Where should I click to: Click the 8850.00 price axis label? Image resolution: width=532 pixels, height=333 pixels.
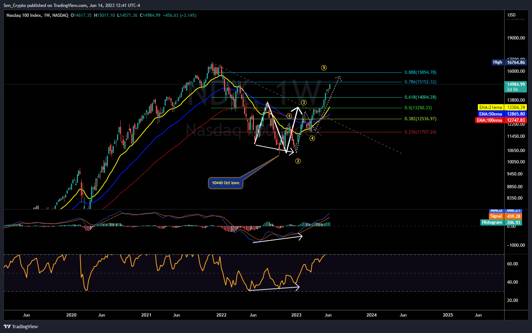[515, 187]
